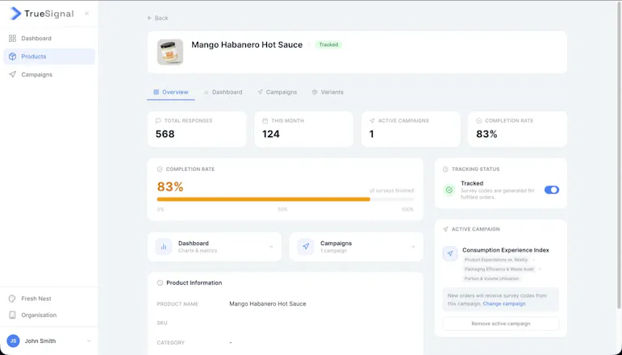The width and height of the screenshot is (622, 355).
Task: Click the arrow on the Dashboard card
Action: [x=270, y=247]
